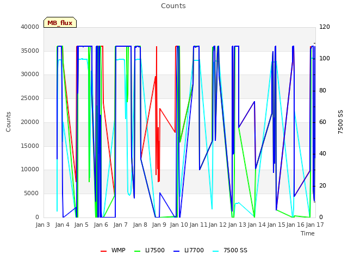This screenshot has width=348, height=261.
Task: Click the 30000 left axis value
Action: [x=30, y=74]
